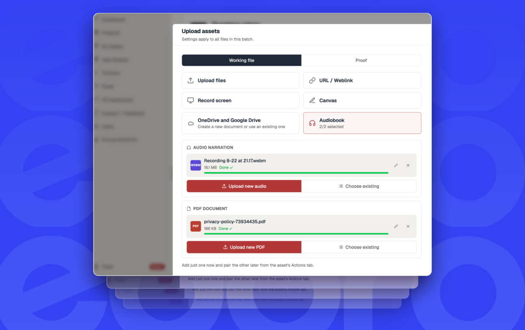The height and width of the screenshot is (330, 525).
Task: Click the privacy-policy PDF progress bar
Action: [x=296, y=234]
